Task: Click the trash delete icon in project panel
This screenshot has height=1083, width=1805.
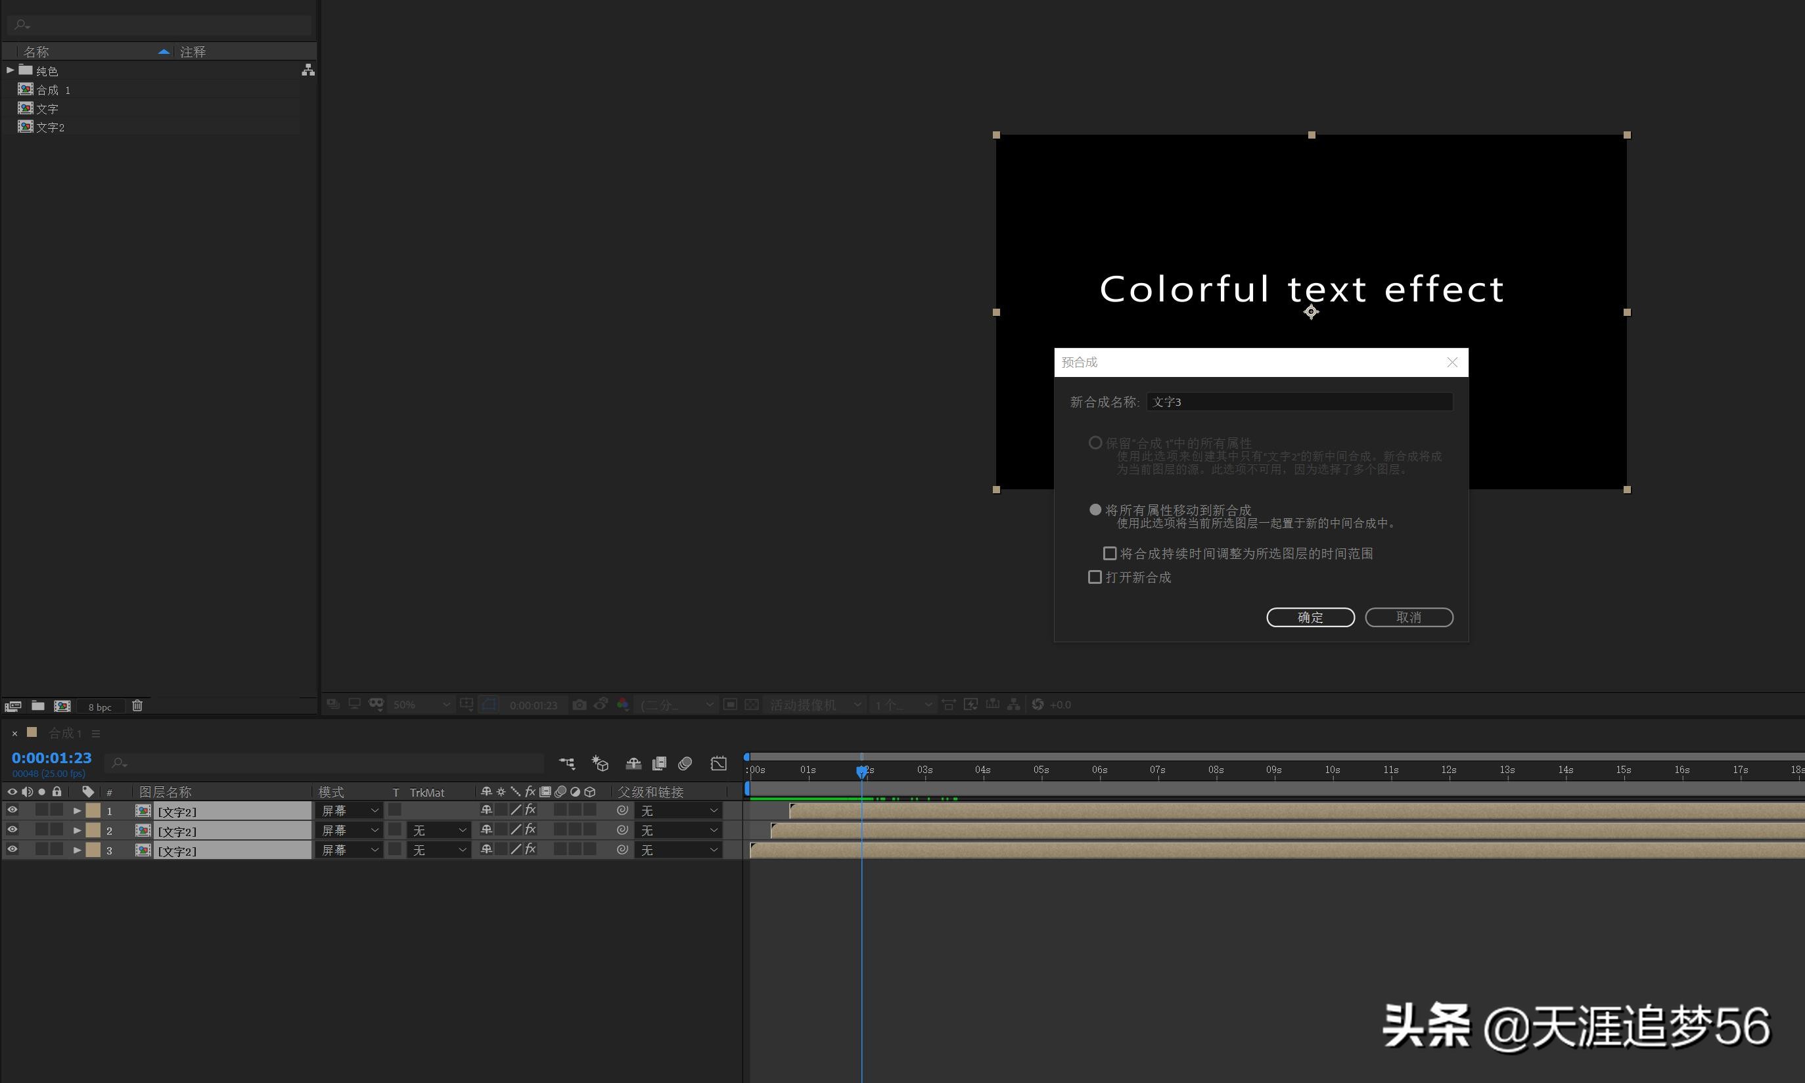Action: click(137, 706)
